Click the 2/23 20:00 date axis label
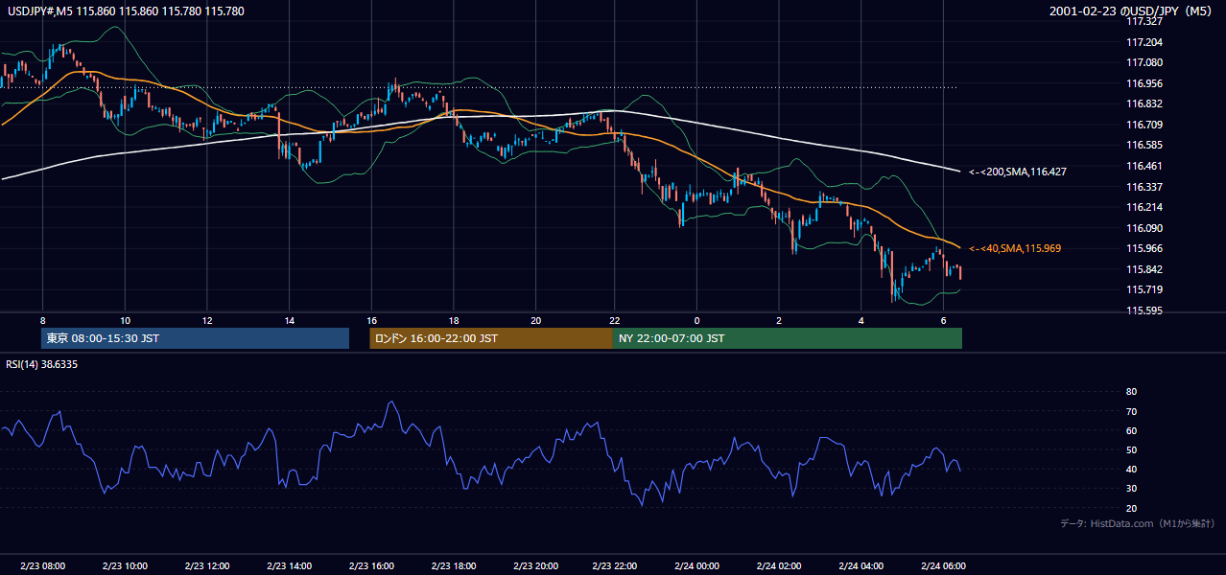Viewport: 1226px width, 575px height. pyautogui.click(x=536, y=566)
